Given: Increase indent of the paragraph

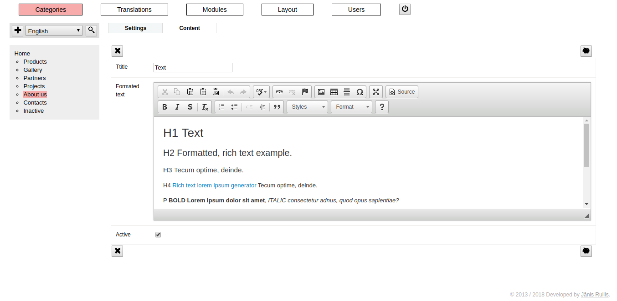Looking at the screenshot, I should [x=262, y=107].
